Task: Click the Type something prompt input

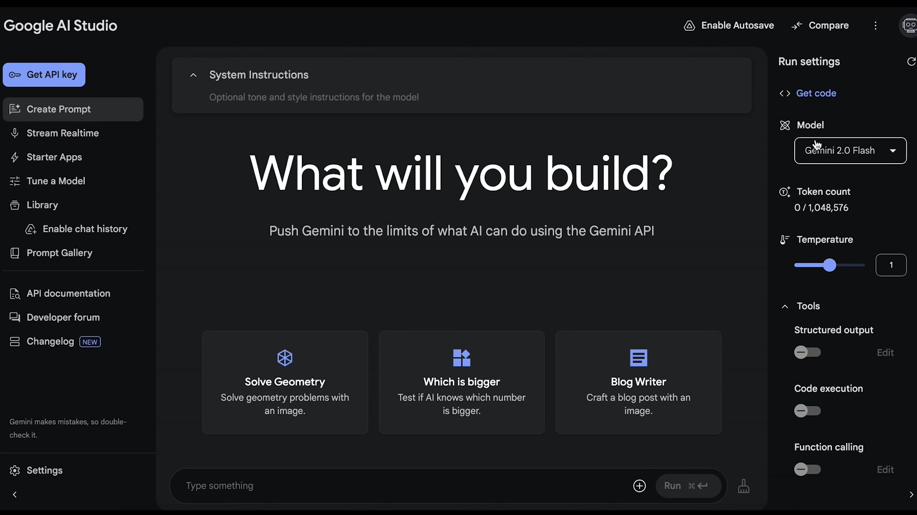Action: [404, 486]
